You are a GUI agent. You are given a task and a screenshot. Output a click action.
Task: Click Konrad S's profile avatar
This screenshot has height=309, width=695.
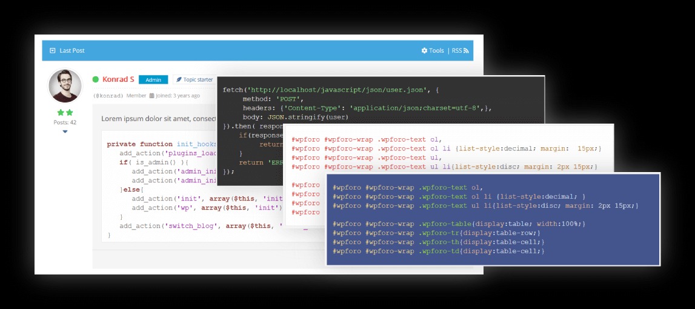pyautogui.click(x=65, y=85)
